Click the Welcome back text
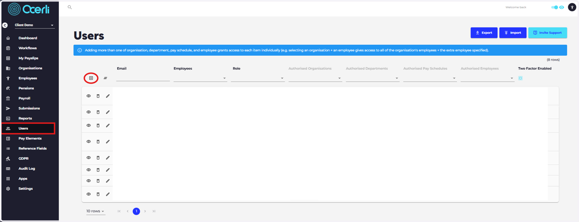Viewport: 579px width, 222px height. point(516,8)
